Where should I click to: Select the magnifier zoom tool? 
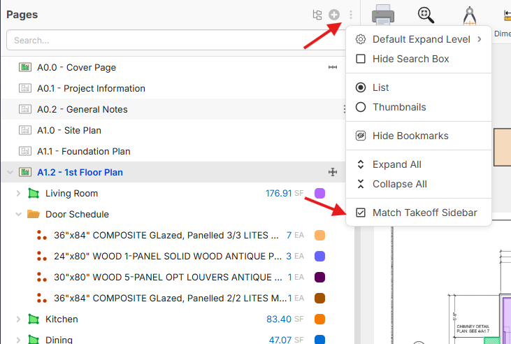coord(425,15)
